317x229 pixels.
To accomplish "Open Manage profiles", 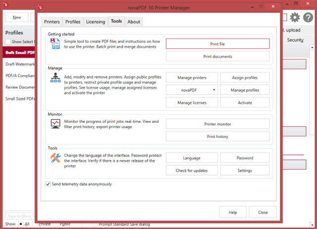I will (245, 90).
